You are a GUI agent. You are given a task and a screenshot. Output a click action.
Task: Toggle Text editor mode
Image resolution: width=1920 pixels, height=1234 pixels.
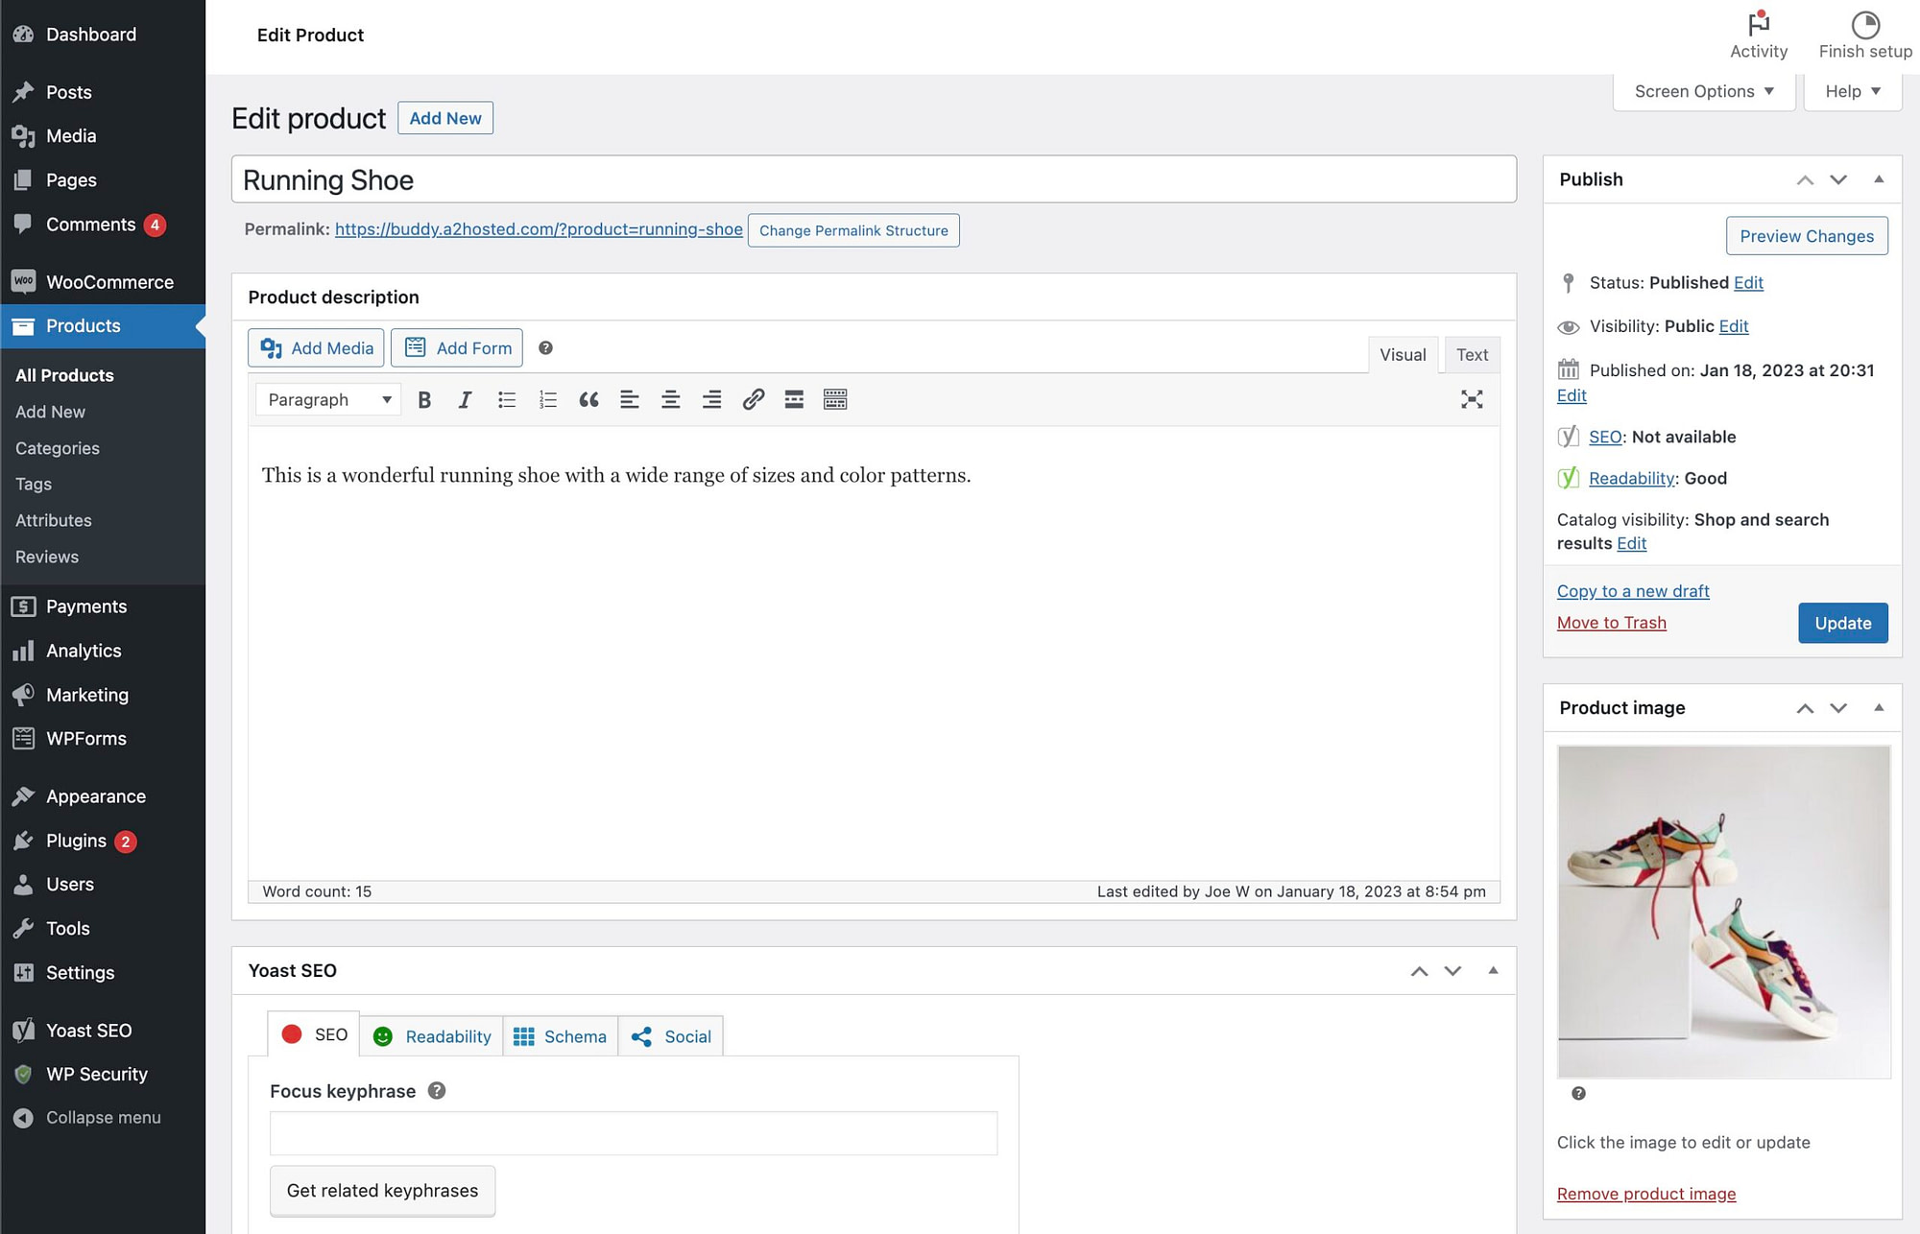[x=1471, y=352]
